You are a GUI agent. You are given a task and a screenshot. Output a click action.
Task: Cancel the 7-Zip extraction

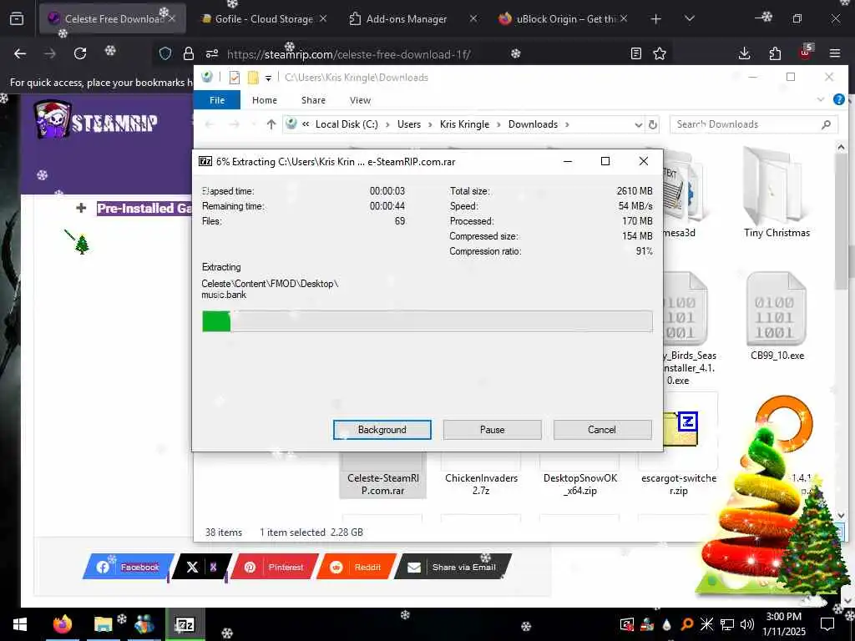tap(602, 430)
